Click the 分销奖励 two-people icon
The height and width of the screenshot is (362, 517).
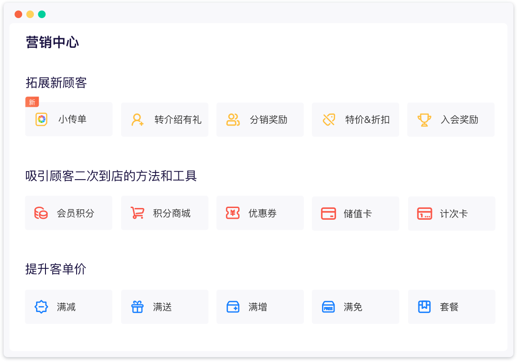pyautogui.click(x=233, y=120)
